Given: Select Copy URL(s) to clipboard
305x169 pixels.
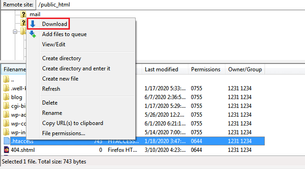Looking at the screenshot, I should click(x=73, y=123).
